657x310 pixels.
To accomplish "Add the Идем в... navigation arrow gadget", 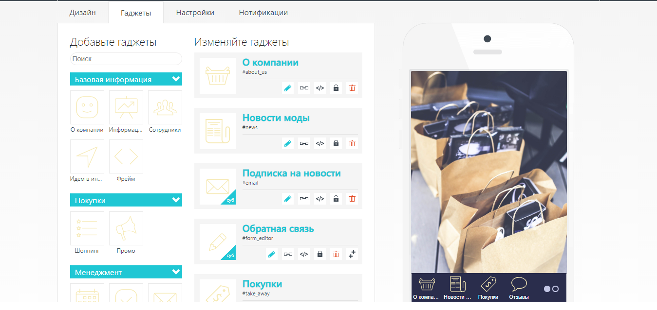I will tap(87, 156).
